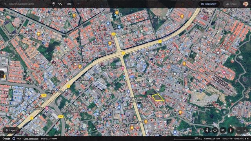
Task: Click the 300 m scale bar
Action: [x=188, y=139]
